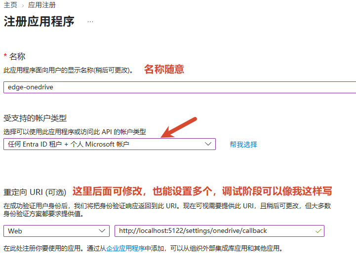Click the 受支持的帐户类型 section label
This screenshot has height=265, width=356.
click(35, 118)
